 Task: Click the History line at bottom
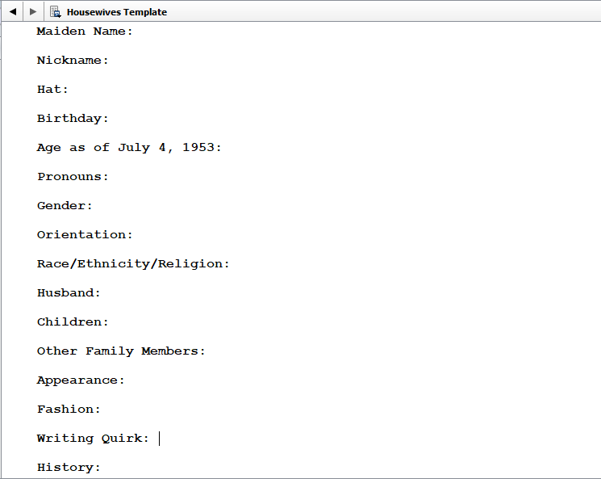pos(69,468)
